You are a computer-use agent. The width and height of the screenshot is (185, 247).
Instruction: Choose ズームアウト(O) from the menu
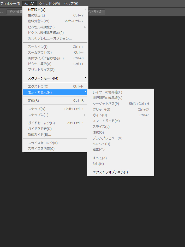[x=55, y=53]
